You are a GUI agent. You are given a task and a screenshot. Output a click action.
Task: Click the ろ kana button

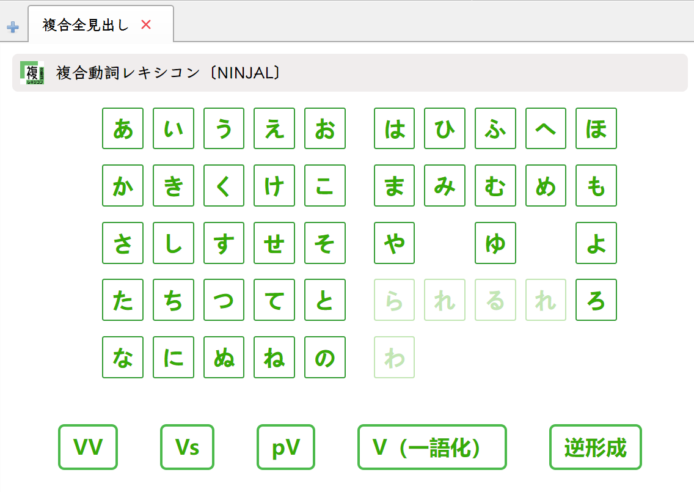[x=596, y=299]
